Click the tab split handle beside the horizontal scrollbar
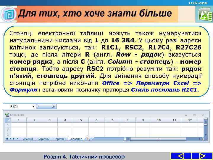Viewport: 213px width, 160px height. (x=125, y=139)
